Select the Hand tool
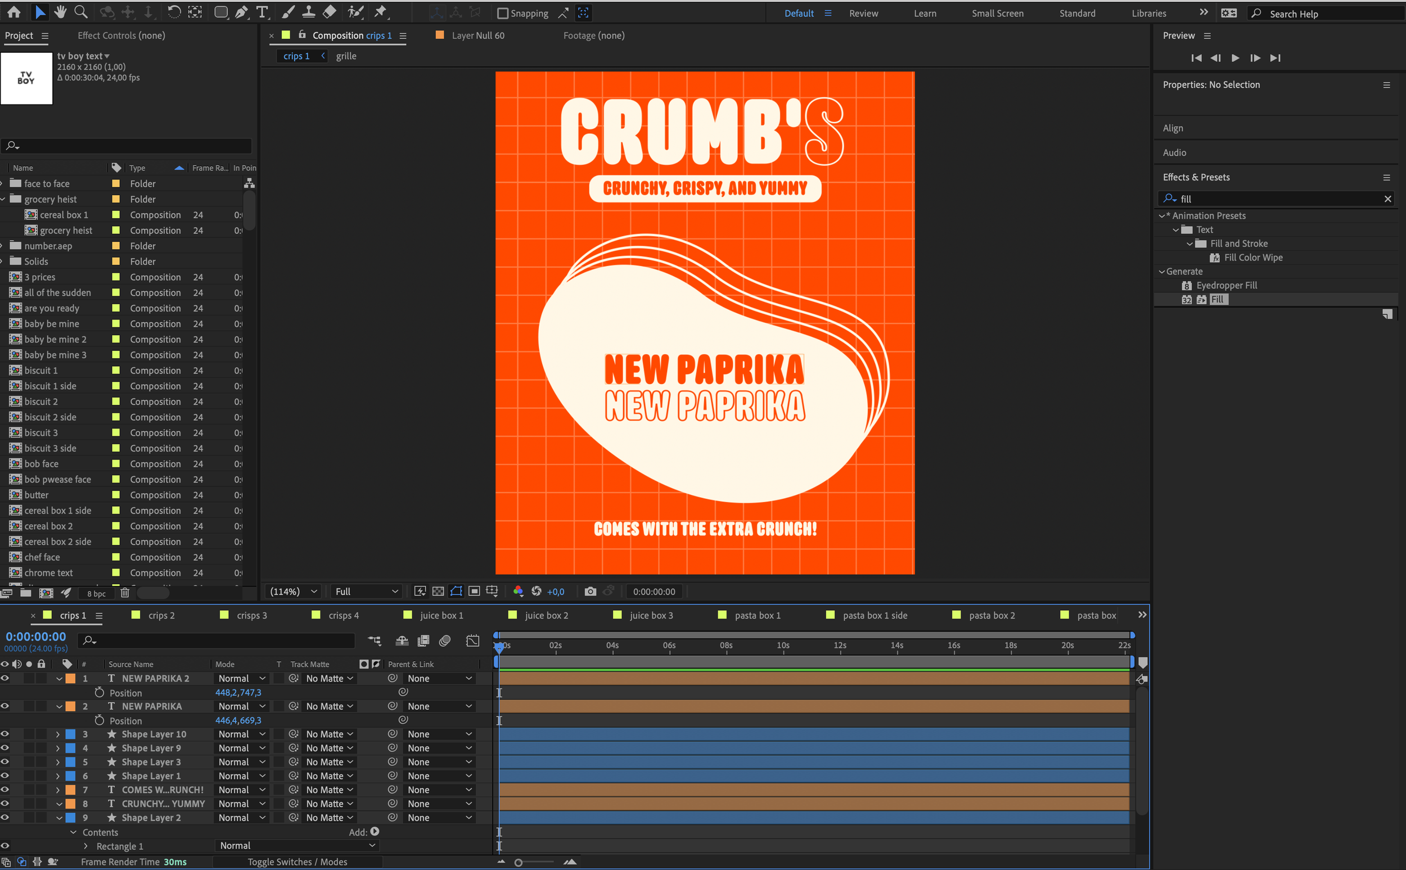Viewport: 1406px width, 870px height. 60,12
